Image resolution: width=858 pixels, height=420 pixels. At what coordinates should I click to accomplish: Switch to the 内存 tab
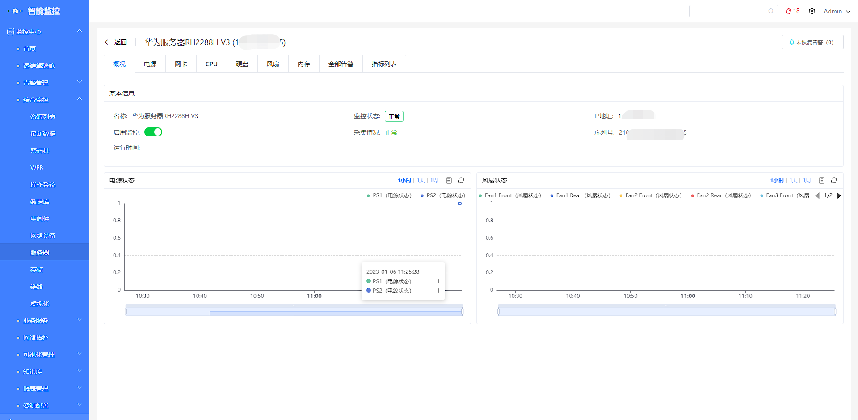click(x=304, y=64)
